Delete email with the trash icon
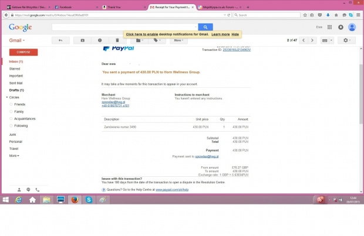 117,40
